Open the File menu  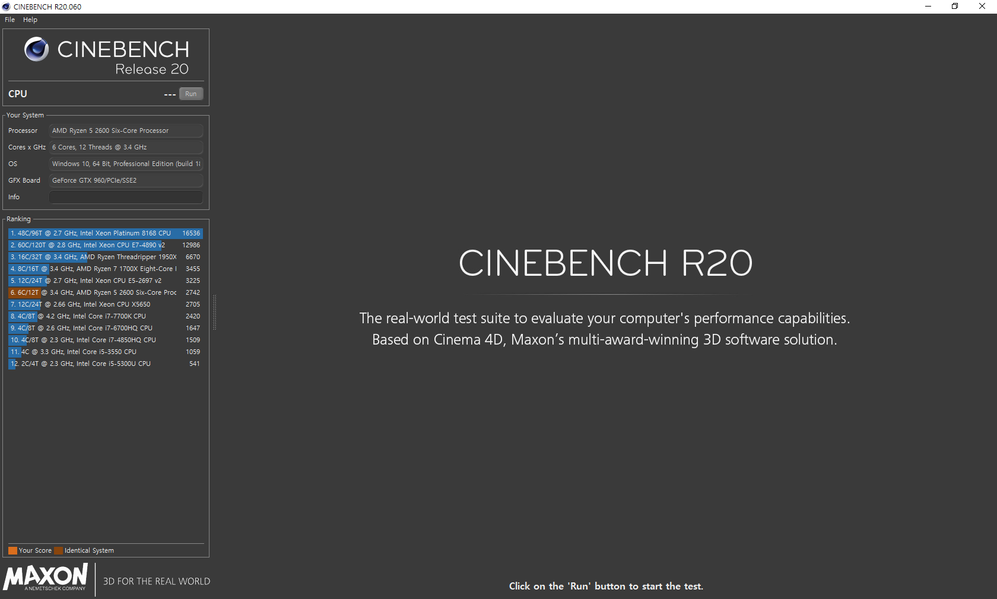[9, 20]
